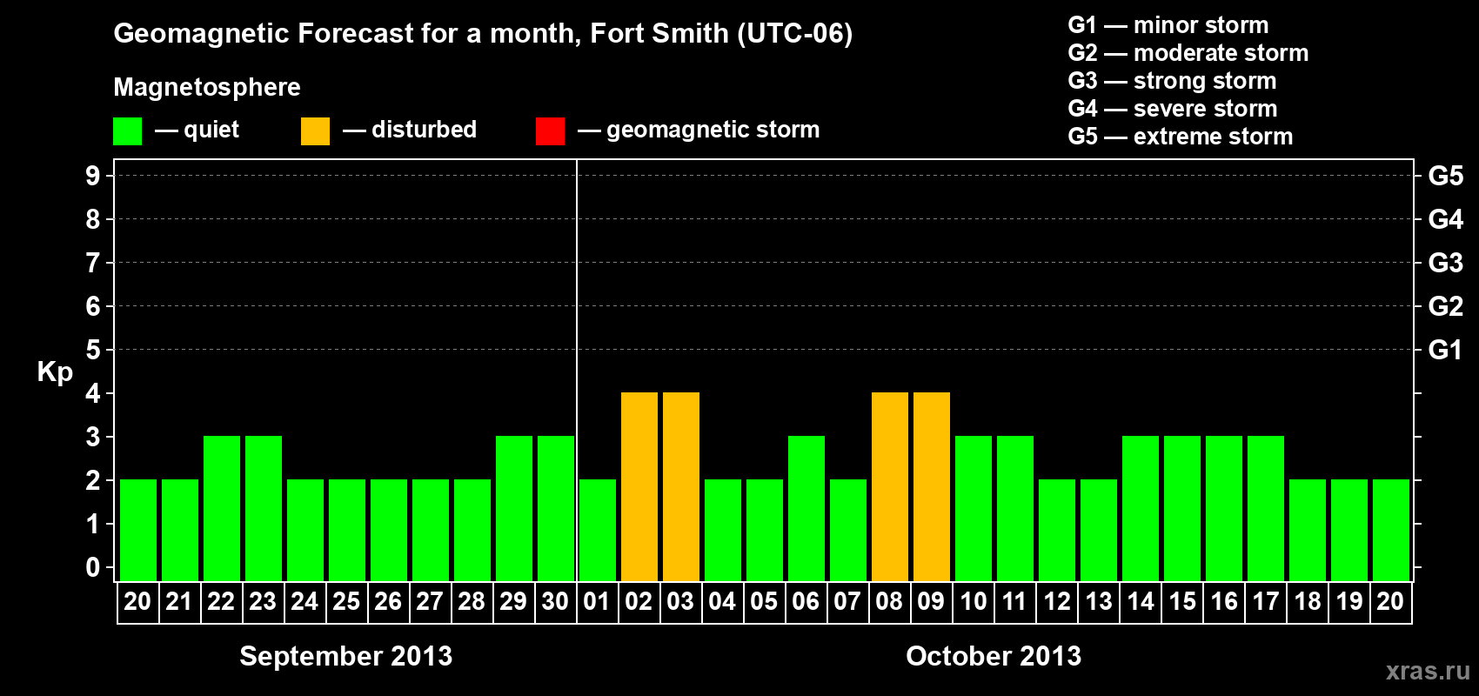Click the 'G1 — minor storm' legend text
Image resolution: width=1479 pixels, height=696 pixels.
pos(1168,25)
